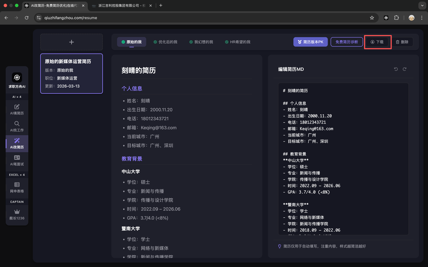
Task: Open the Chrome extensions puzzle icon
Action: [396, 18]
